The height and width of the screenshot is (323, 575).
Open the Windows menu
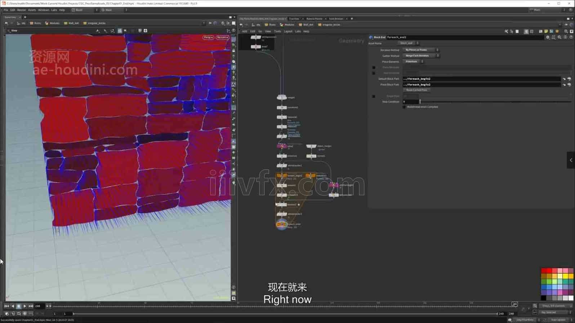pyautogui.click(x=44, y=10)
